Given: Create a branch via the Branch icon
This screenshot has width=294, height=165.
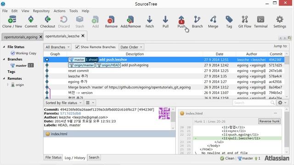Looking at the screenshot, I should pyautogui.click(x=197, y=19).
